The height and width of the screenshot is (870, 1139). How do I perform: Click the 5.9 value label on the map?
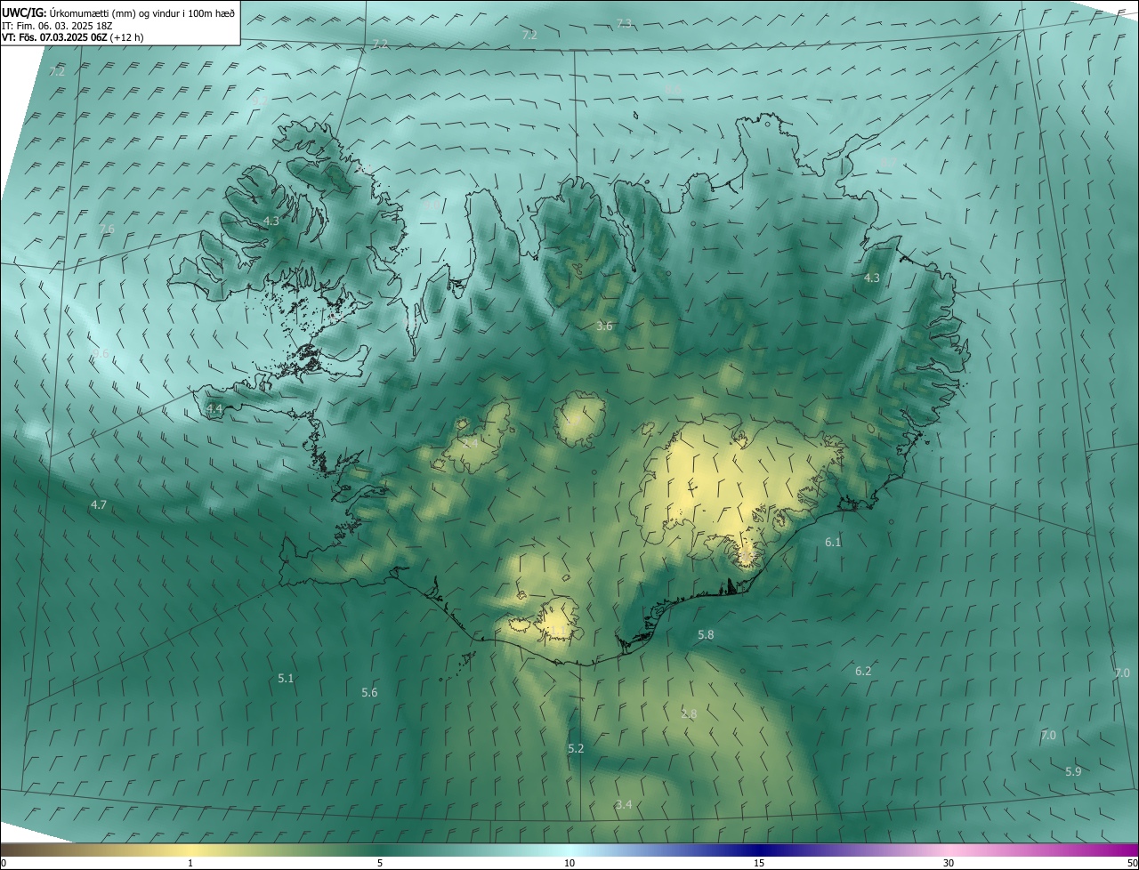pyautogui.click(x=1073, y=771)
